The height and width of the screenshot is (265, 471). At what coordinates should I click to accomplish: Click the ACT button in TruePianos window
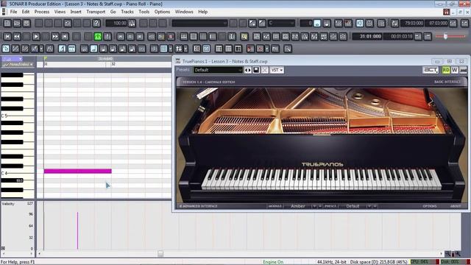pyautogui.click(x=431, y=70)
